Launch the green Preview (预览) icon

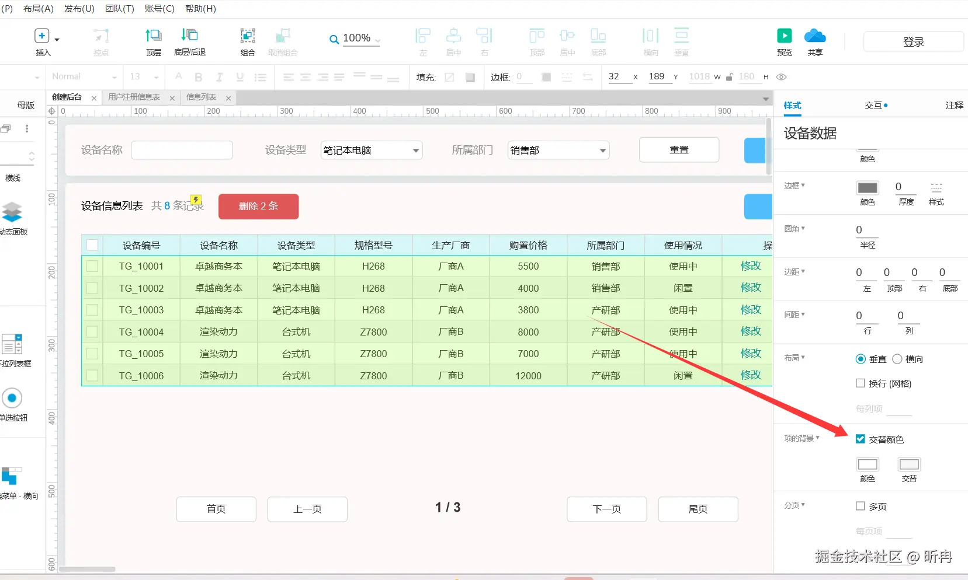coord(785,36)
